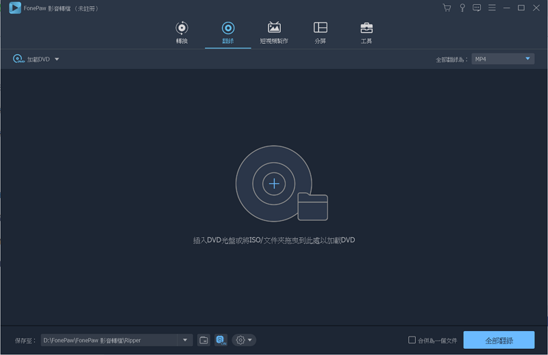
Task: Open the feedback chat icon
Action: coord(477,8)
